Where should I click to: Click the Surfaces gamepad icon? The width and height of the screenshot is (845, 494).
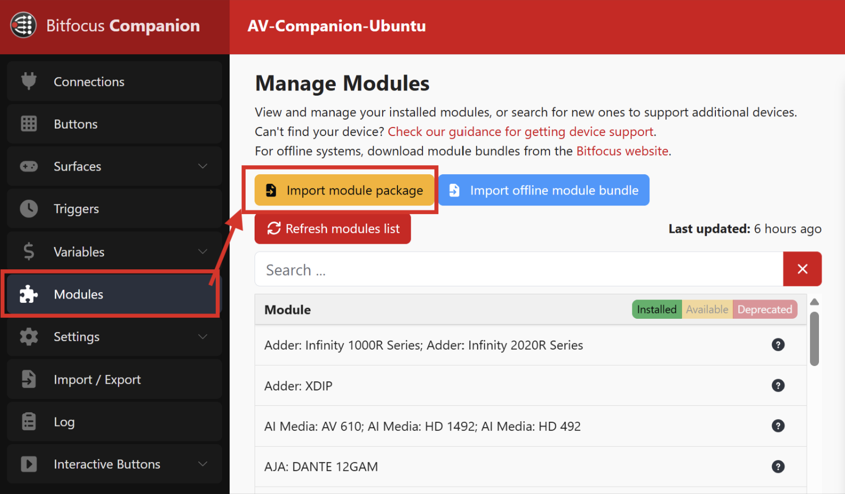29,166
